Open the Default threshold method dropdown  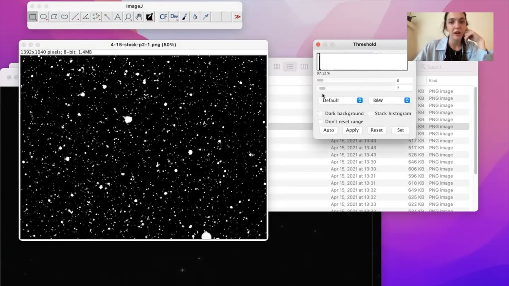[x=341, y=100]
